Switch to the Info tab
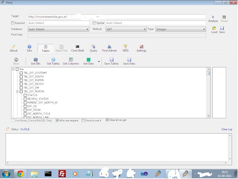The width and height of the screenshot is (238, 179). pos(29,48)
